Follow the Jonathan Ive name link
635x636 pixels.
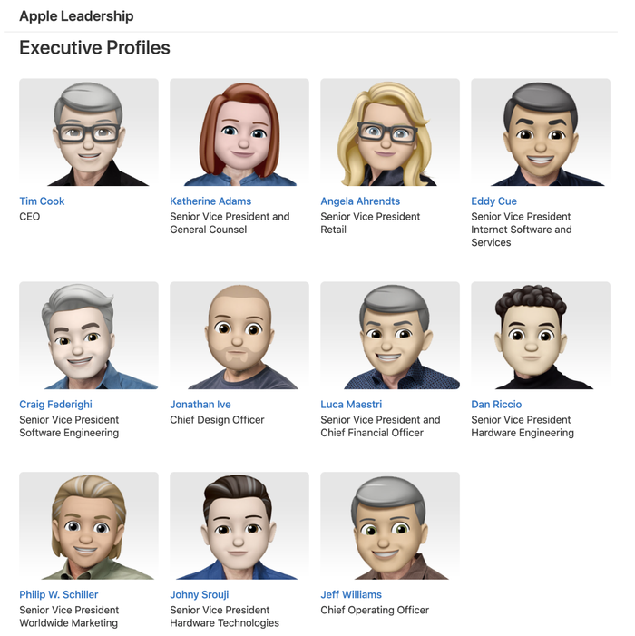(200, 405)
